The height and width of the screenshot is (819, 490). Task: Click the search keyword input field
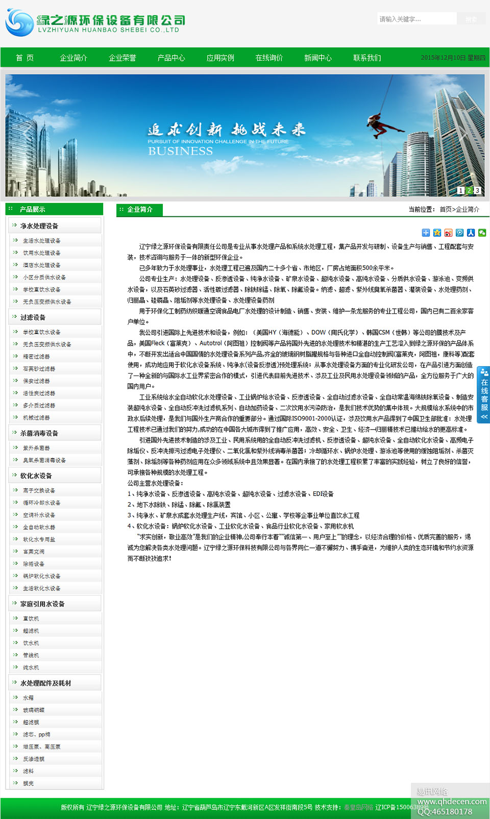pyautogui.click(x=417, y=19)
